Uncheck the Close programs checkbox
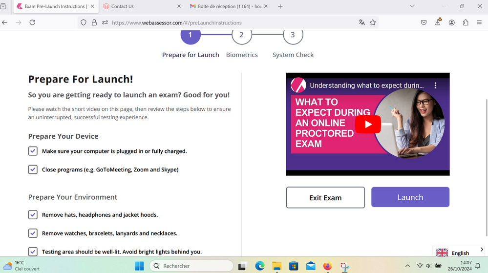488x273 pixels. click(x=33, y=169)
